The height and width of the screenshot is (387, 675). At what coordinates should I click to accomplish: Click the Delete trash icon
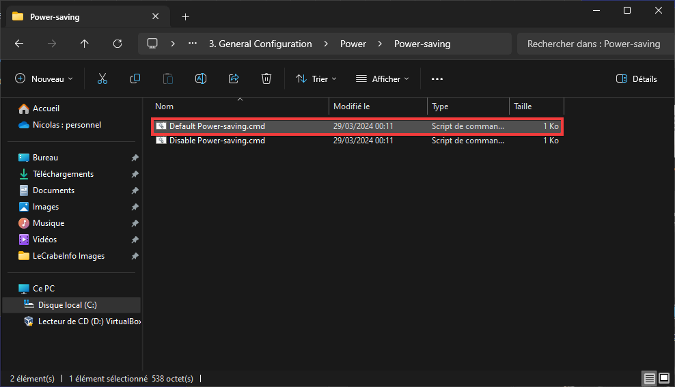point(266,78)
